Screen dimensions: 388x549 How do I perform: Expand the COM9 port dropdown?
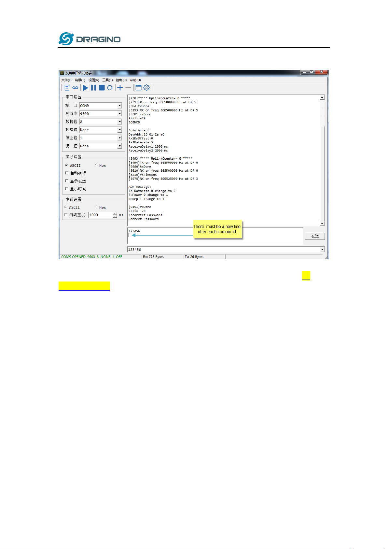120,106
